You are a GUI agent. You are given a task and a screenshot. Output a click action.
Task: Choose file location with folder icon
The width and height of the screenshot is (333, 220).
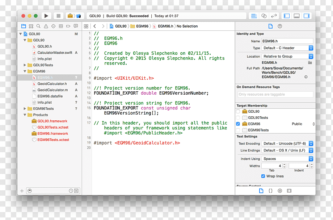click(310, 62)
